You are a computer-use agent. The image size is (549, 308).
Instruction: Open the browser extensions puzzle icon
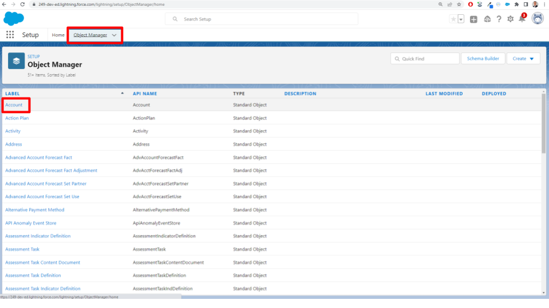point(516,4)
